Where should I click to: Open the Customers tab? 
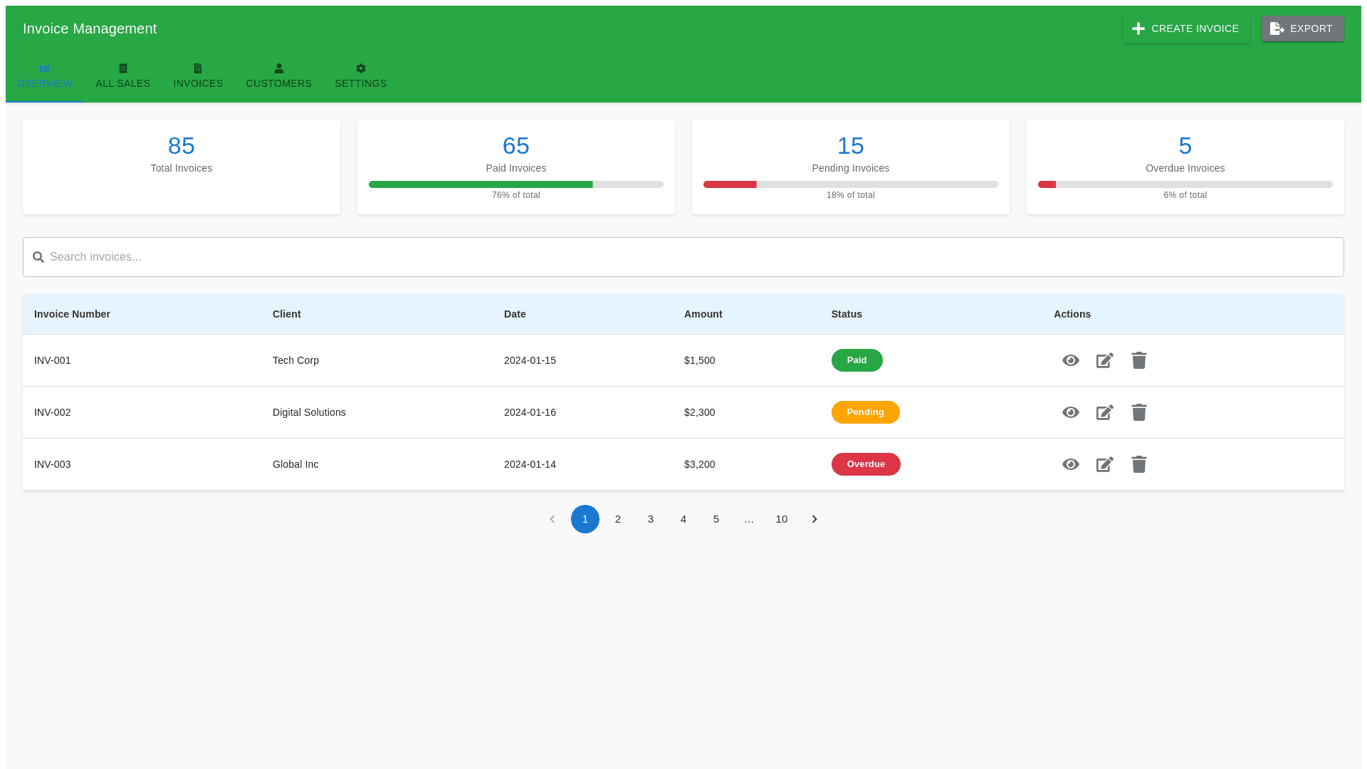click(278, 76)
